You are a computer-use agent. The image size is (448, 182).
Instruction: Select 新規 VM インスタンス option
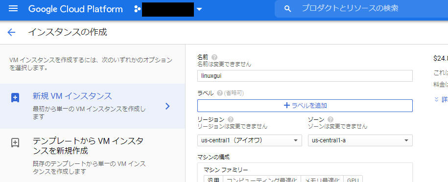coord(93,106)
